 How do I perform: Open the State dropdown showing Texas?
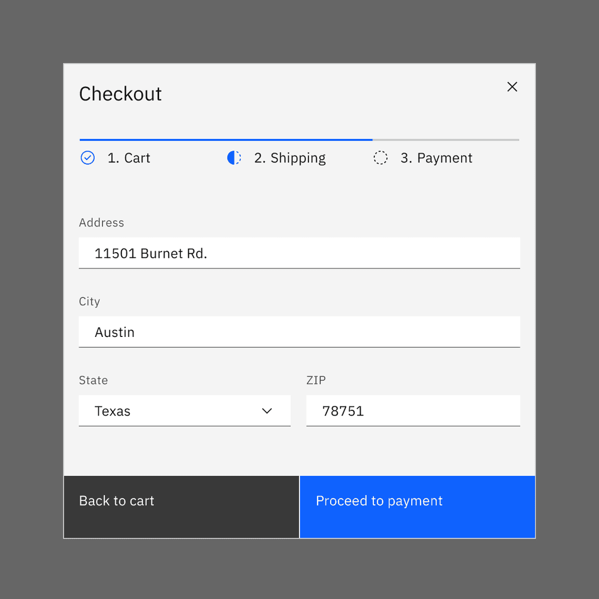pyautogui.click(x=185, y=411)
